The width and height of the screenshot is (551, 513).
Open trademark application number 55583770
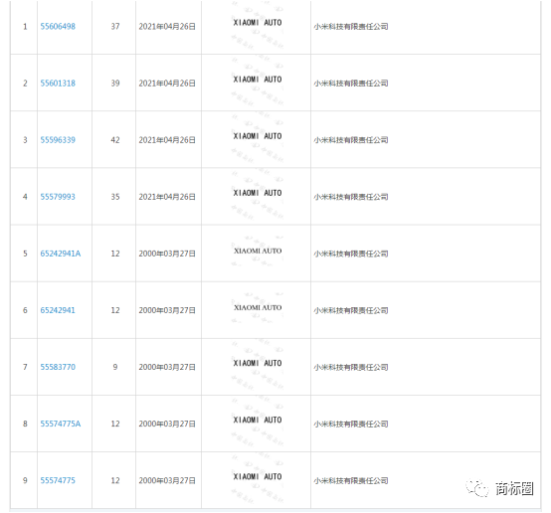pyautogui.click(x=58, y=367)
